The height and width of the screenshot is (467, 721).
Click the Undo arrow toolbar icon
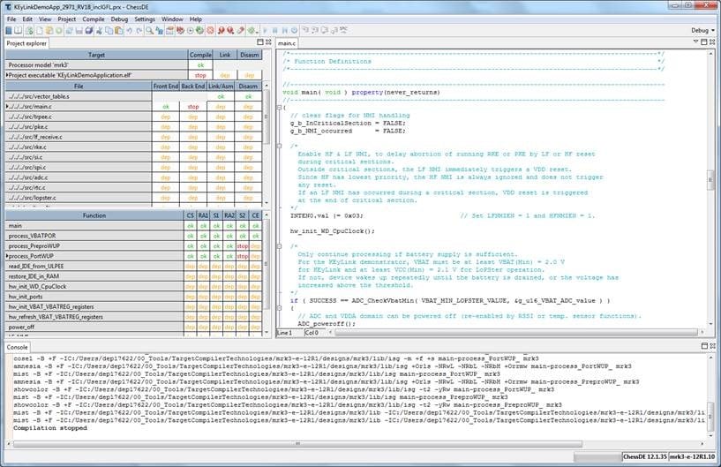coord(131,30)
